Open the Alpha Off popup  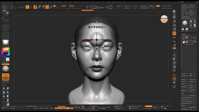click(x=6, y=27)
